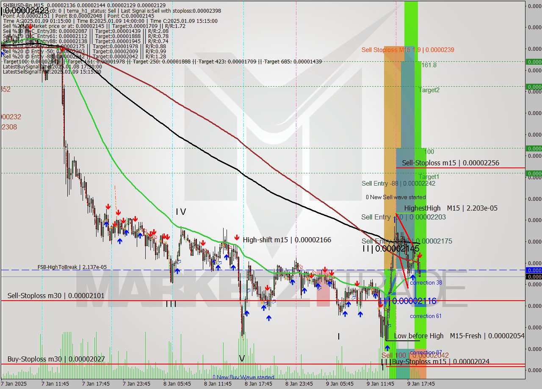Click the 8 Jan 17:45 time axis label

pos(259,384)
